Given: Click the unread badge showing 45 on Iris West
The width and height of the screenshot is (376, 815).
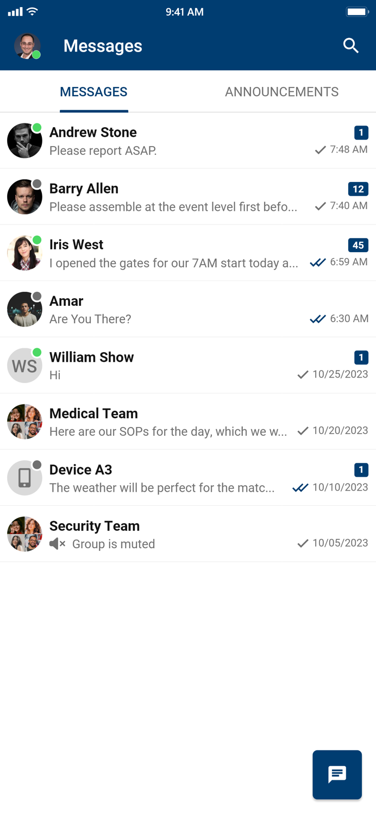Looking at the screenshot, I should click(x=358, y=246).
